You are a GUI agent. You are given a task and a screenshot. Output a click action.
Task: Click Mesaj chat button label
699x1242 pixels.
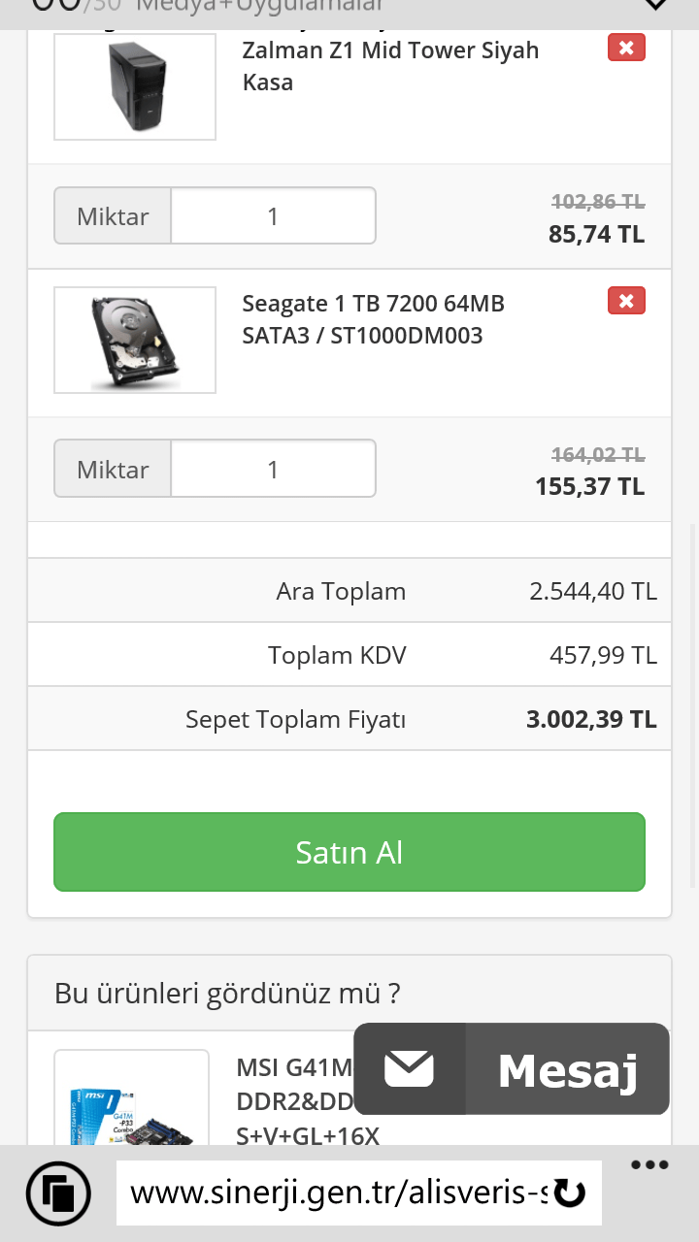(567, 1069)
